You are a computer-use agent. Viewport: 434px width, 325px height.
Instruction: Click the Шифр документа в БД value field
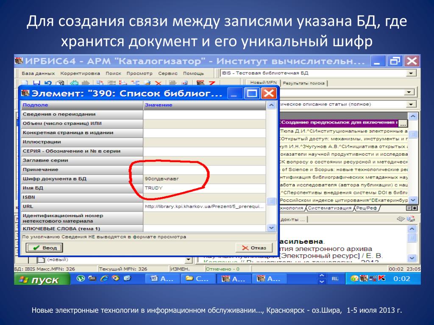coord(204,179)
